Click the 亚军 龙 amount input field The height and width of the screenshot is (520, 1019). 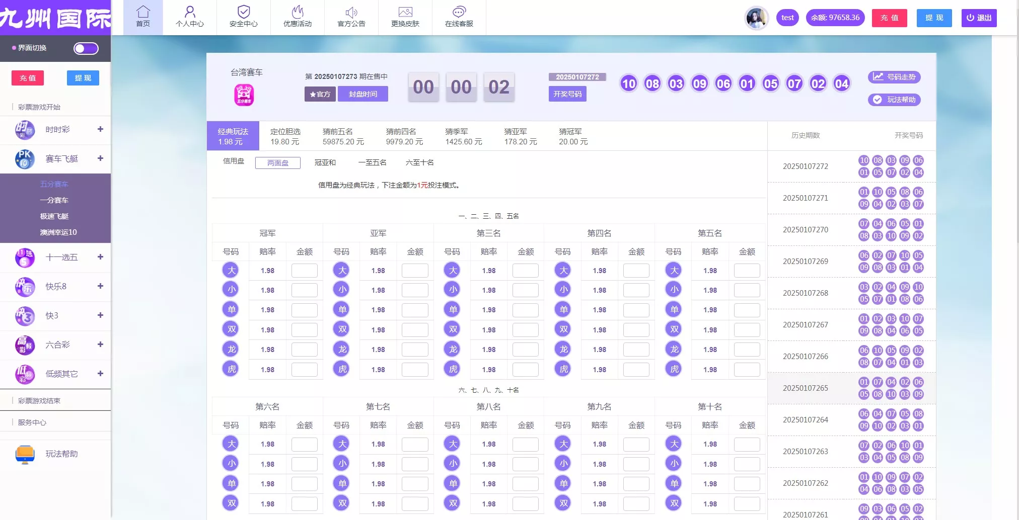[415, 349]
